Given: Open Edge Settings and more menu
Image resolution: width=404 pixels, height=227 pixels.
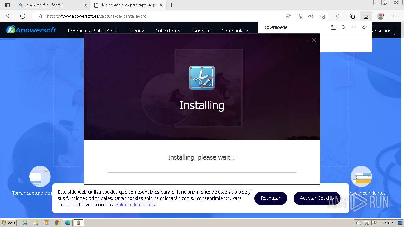Looking at the screenshot, I should click(395, 16).
